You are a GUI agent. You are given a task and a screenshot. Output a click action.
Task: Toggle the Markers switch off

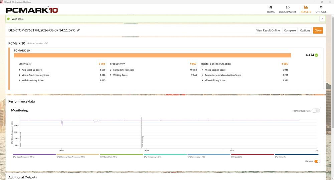point(317,161)
